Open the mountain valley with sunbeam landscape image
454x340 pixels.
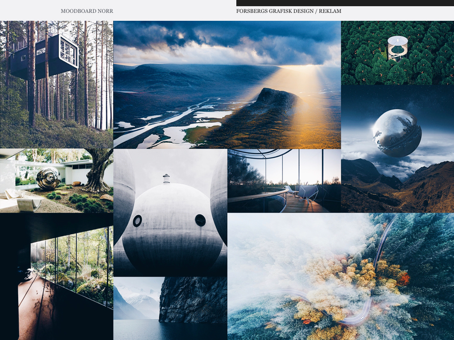coord(227,85)
